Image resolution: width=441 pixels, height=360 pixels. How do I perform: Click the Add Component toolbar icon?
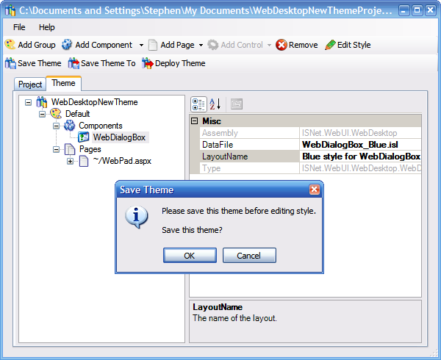click(67, 45)
